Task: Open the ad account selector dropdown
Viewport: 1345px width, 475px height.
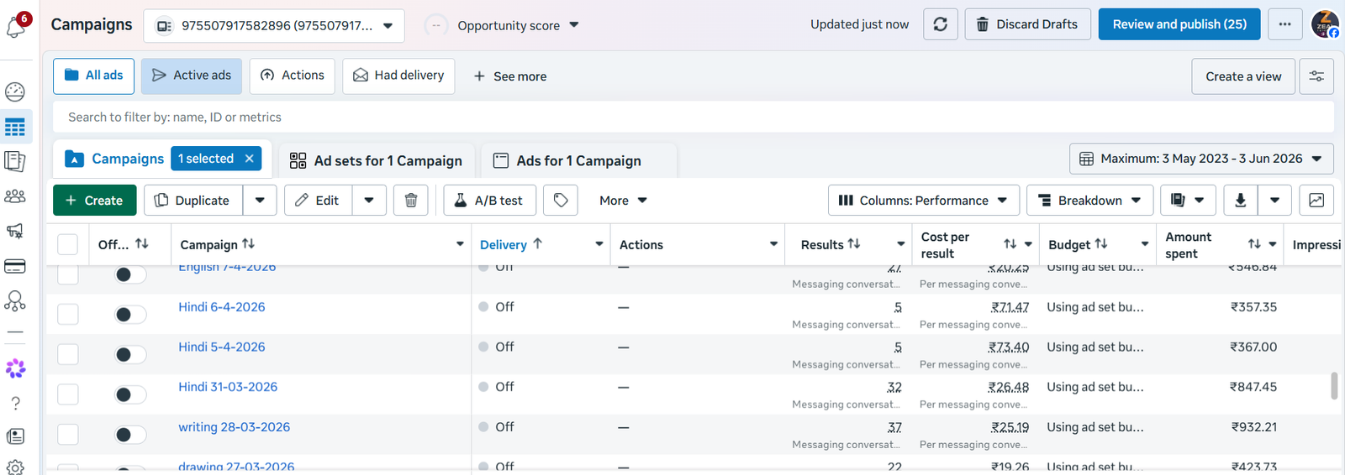Action: (274, 26)
